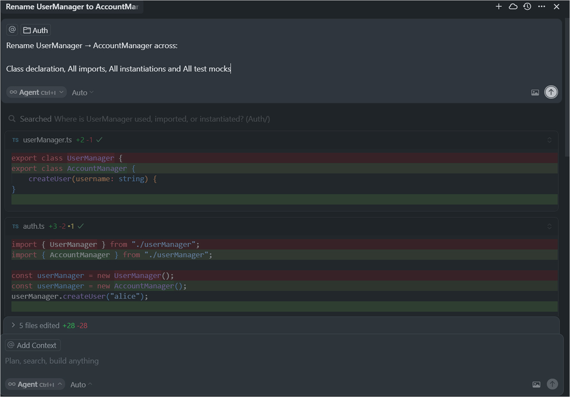This screenshot has height=397, width=570.
Task: Send the bottom prompt with arrow button
Action: [552, 384]
